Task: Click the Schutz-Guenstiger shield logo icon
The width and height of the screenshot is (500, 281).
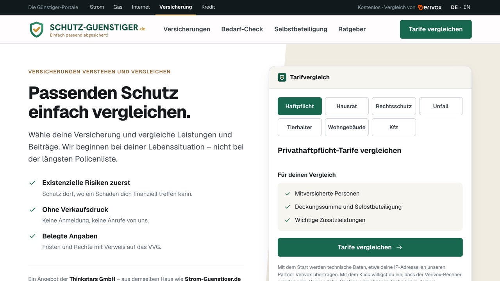Action: pyautogui.click(x=37, y=29)
